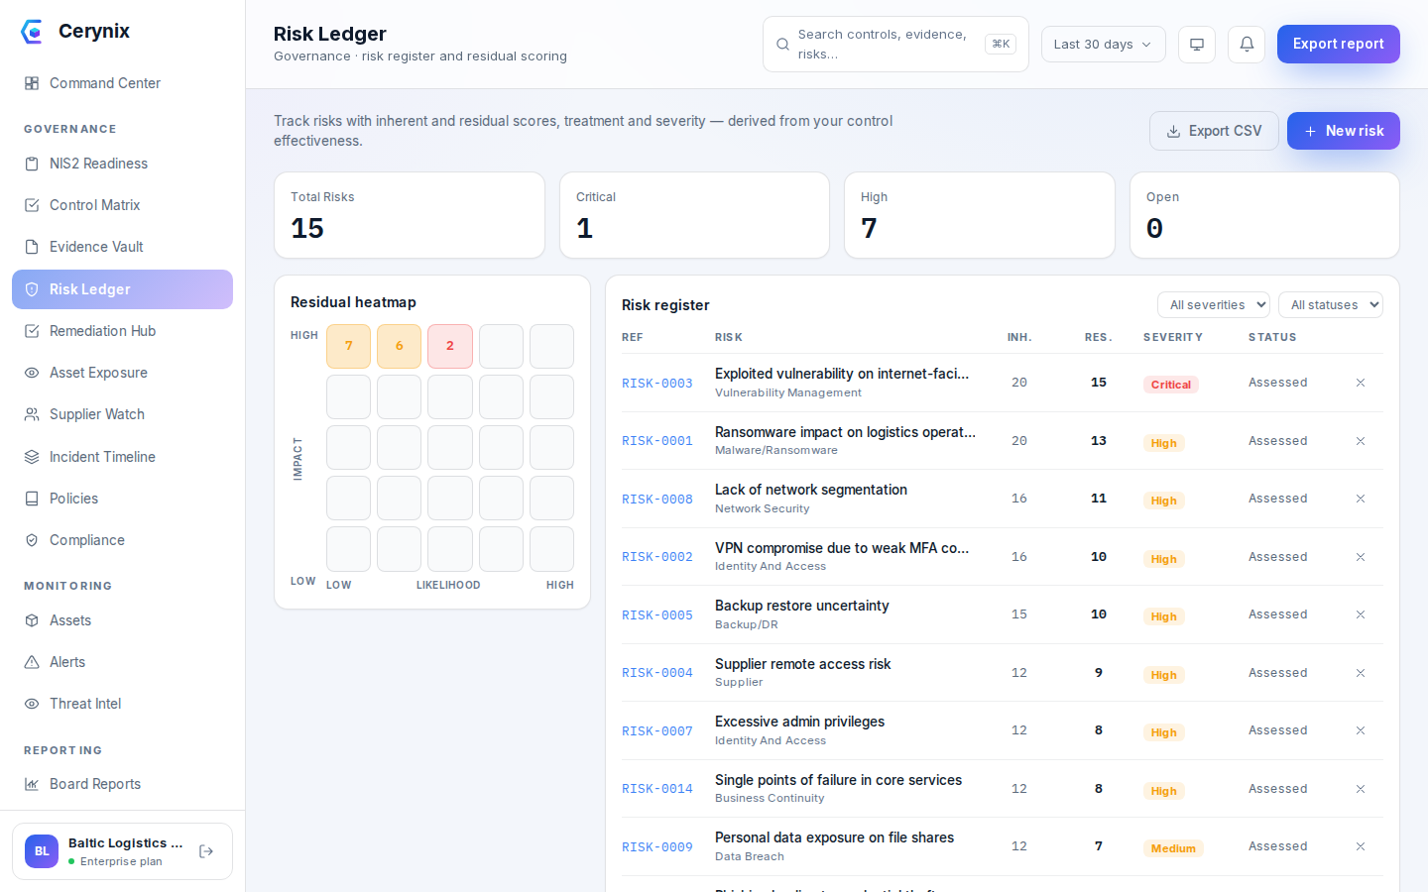The image size is (1428, 892).
Task: Open notifications bell icon
Action: tap(1247, 45)
